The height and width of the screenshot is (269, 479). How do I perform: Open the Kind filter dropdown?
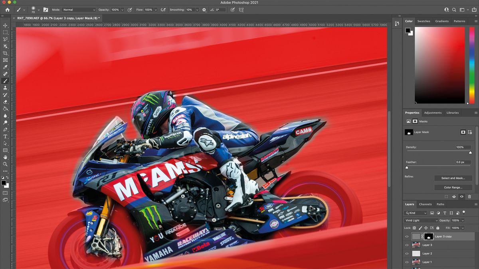[x=415, y=213]
